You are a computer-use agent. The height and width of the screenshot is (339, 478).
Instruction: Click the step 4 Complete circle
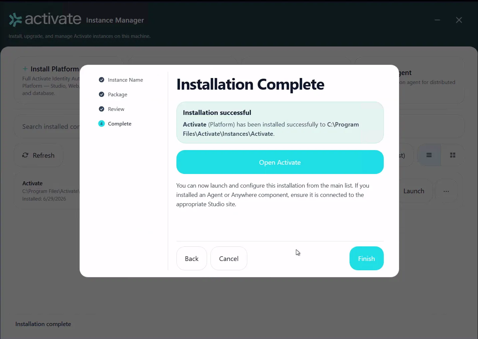102,124
